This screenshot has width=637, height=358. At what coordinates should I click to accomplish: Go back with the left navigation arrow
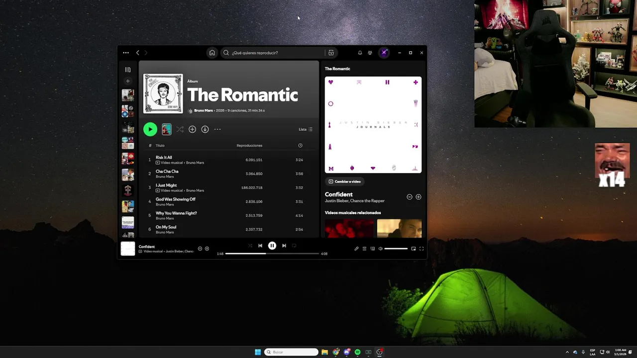(138, 53)
